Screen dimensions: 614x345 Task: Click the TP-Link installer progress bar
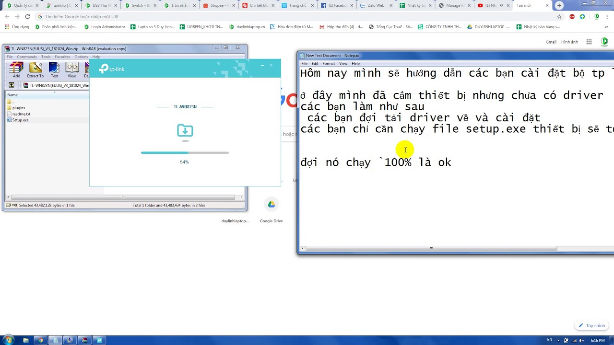[x=185, y=153]
